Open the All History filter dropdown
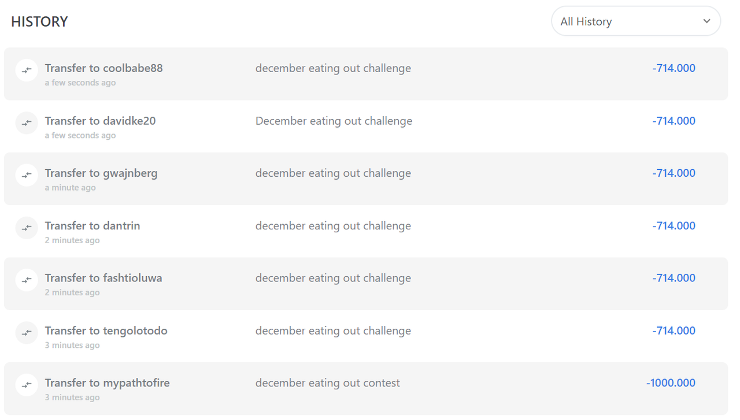Viewport: 740px width, 420px height. (636, 21)
